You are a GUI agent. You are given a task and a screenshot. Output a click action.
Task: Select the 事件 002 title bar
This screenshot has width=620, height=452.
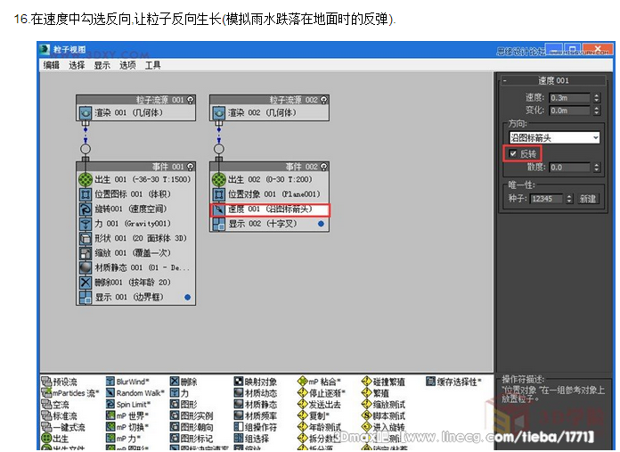coord(269,166)
